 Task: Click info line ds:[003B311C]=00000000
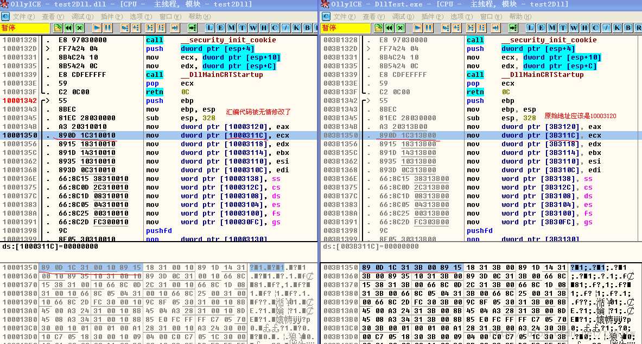371,246
